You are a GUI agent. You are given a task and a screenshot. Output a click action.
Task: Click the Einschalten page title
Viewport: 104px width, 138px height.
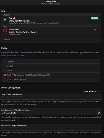tap(51, 1)
